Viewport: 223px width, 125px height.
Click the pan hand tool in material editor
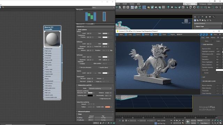click(101, 123)
